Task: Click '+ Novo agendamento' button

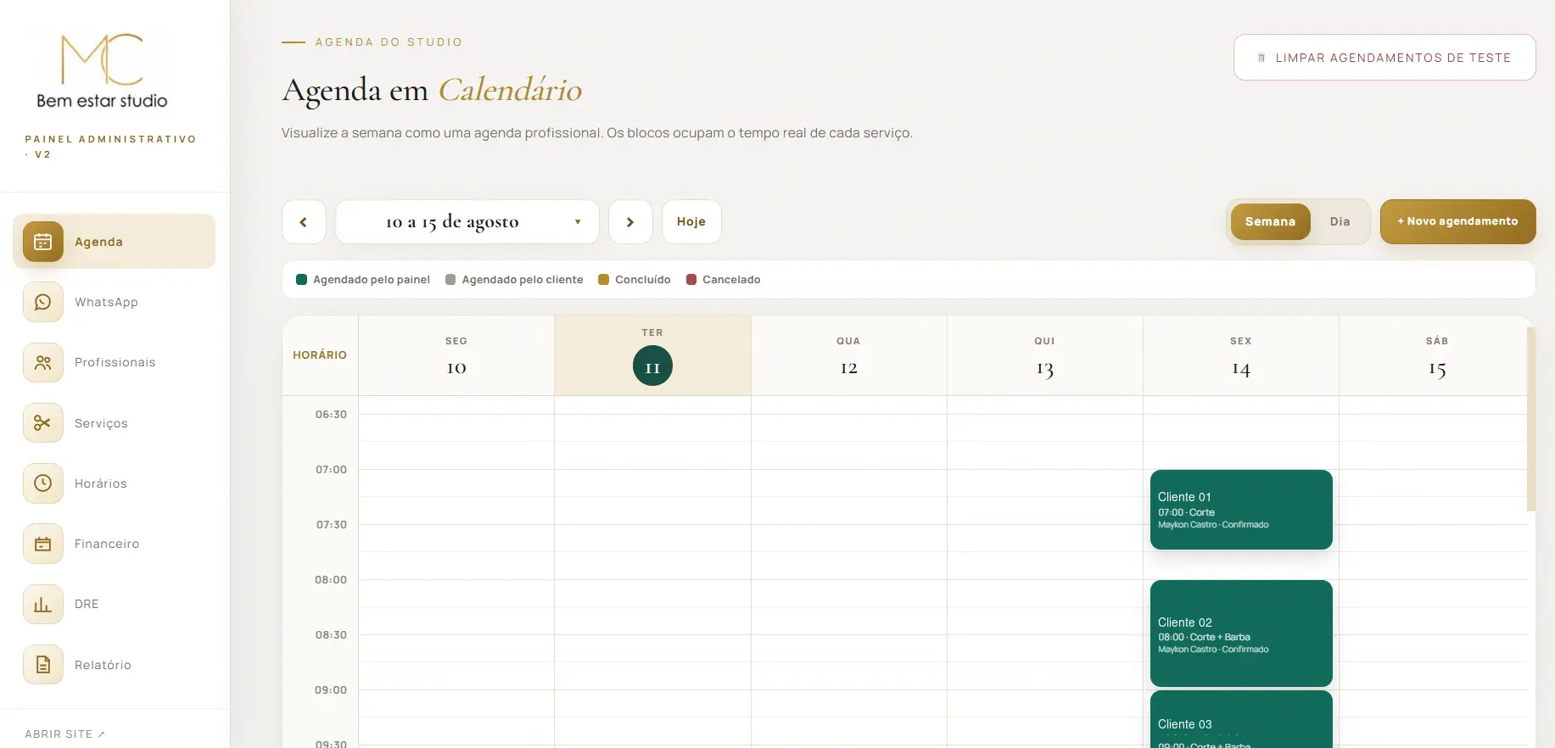Action: (1457, 221)
